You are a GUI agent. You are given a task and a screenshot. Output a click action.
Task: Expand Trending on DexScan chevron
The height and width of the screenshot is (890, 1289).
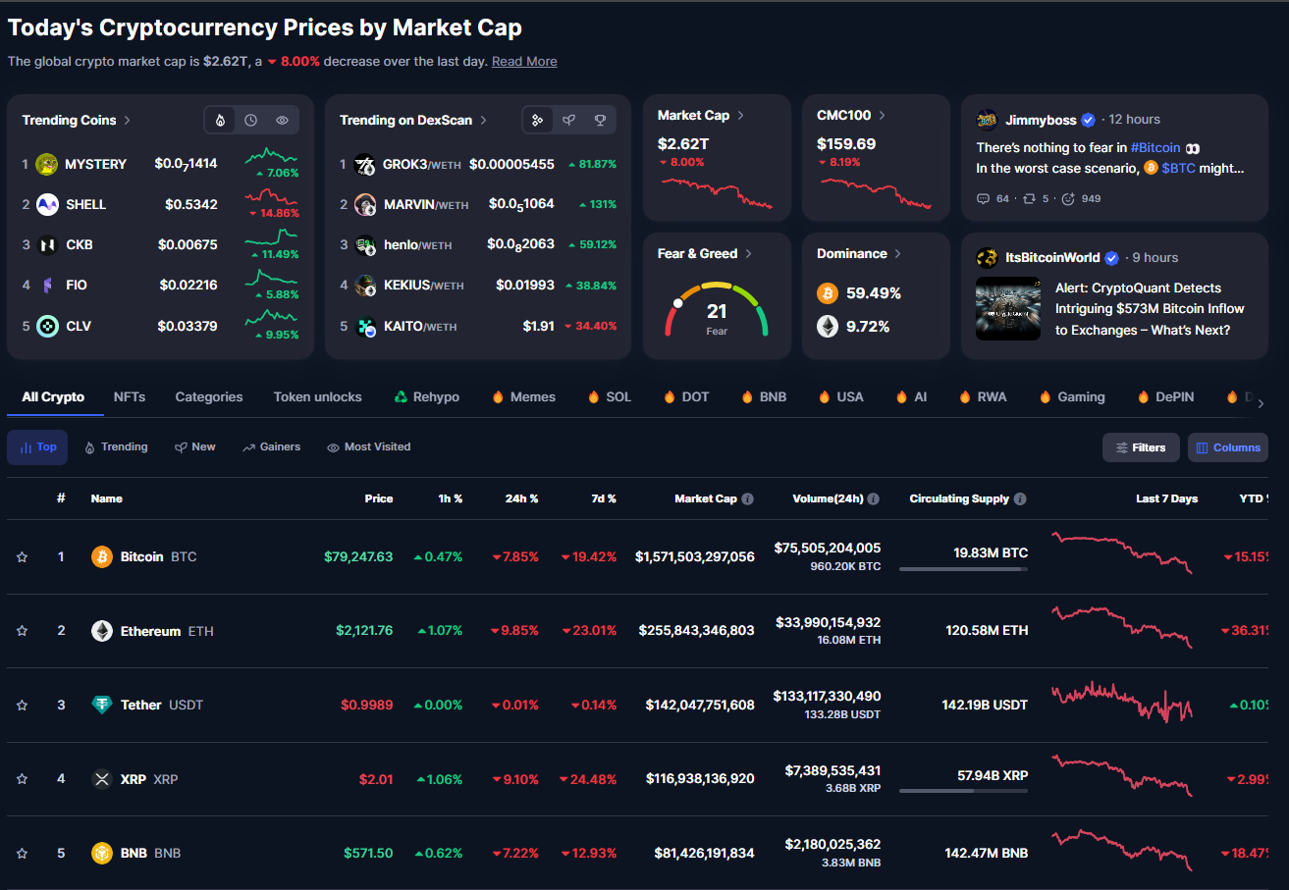click(484, 120)
